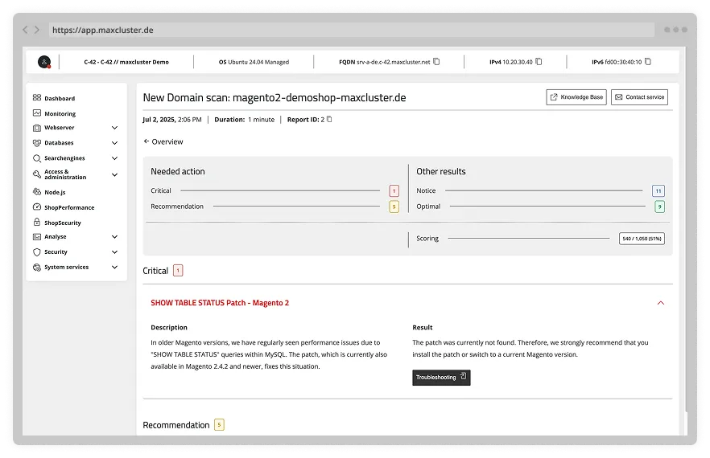Click the Searchengines magnifier icon

tap(37, 158)
